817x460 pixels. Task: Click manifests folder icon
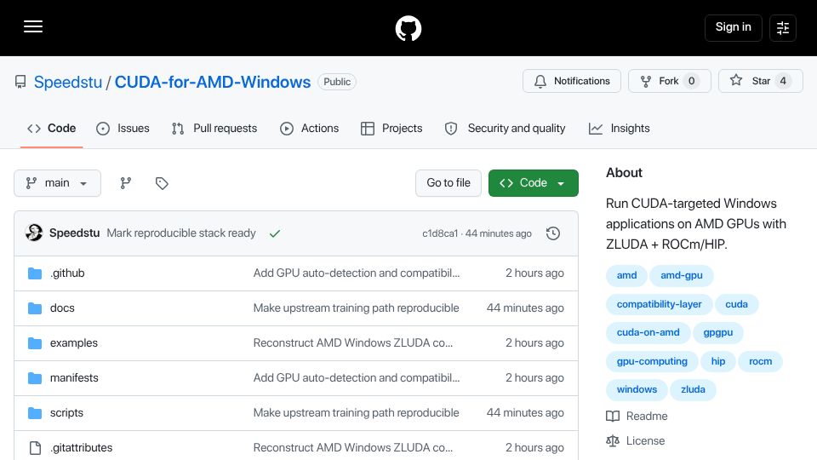(35, 378)
